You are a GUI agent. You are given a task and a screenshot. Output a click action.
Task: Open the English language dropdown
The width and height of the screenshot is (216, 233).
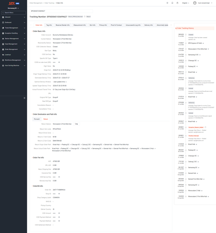tap(186, 3)
